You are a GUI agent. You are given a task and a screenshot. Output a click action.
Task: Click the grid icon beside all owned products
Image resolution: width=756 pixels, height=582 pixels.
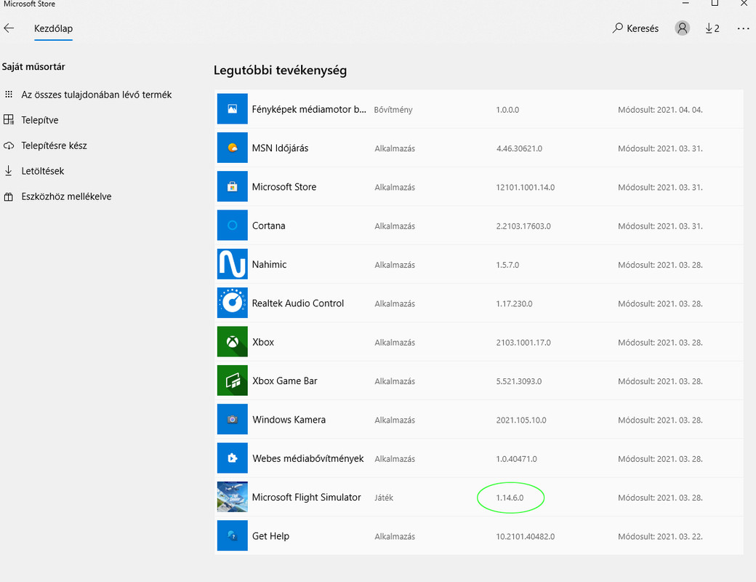9,95
